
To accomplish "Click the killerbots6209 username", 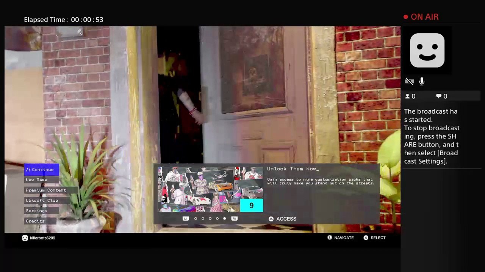I will click(x=42, y=238).
